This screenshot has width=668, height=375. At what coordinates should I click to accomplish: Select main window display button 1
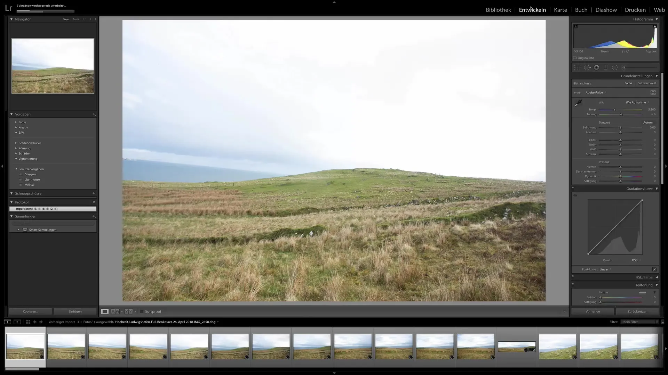tap(7, 322)
